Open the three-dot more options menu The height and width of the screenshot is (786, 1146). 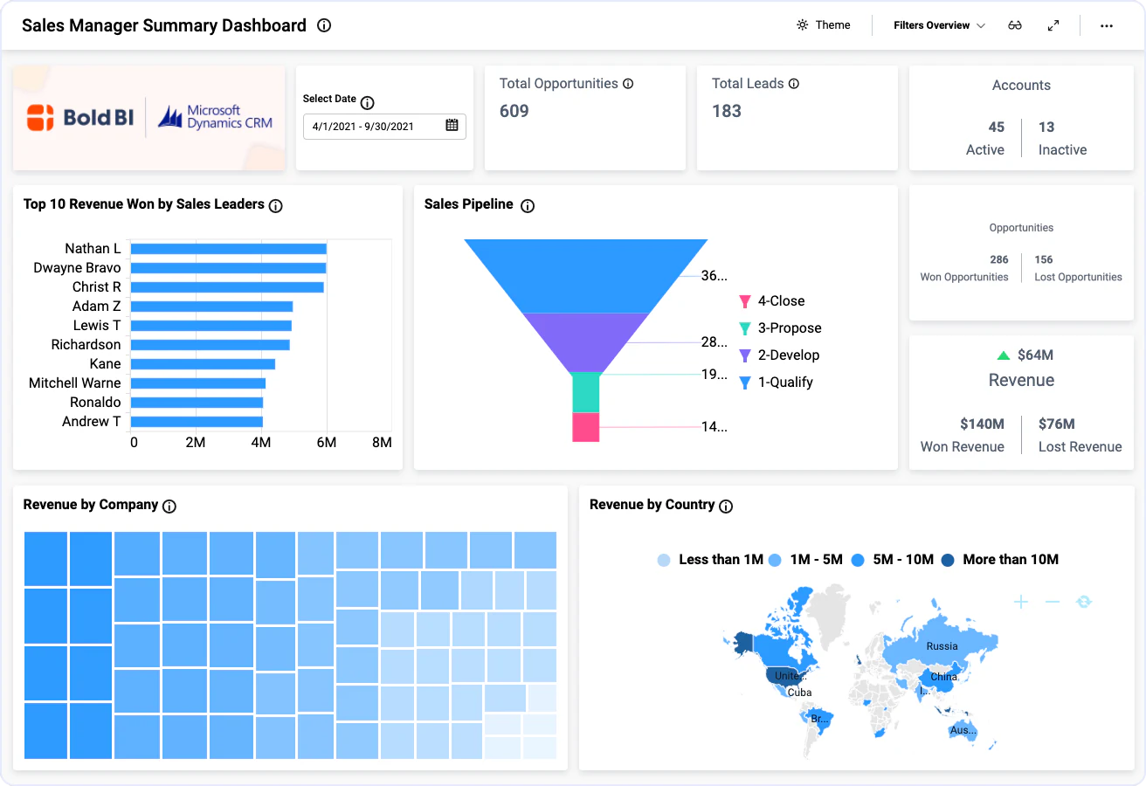click(1107, 25)
